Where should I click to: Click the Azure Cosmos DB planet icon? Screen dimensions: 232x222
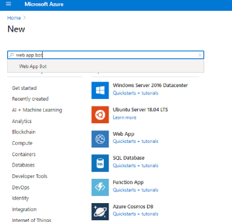pyautogui.click(x=100, y=212)
